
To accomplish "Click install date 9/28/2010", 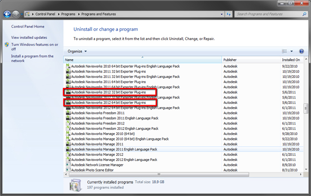I will (x=290, y=134).
